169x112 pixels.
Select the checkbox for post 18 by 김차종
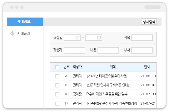[57, 94]
